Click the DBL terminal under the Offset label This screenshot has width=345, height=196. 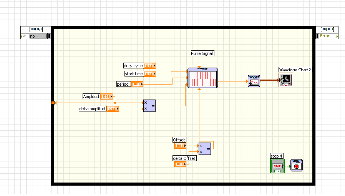click(180, 146)
